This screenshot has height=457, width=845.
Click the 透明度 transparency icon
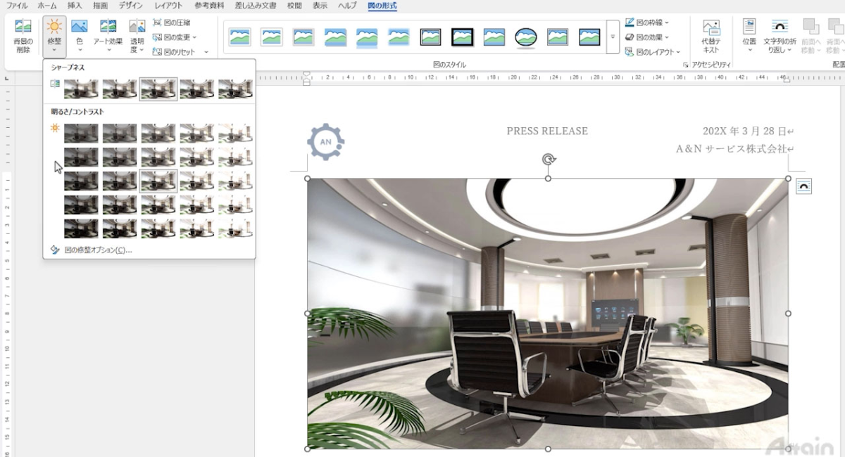pyautogui.click(x=137, y=35)
